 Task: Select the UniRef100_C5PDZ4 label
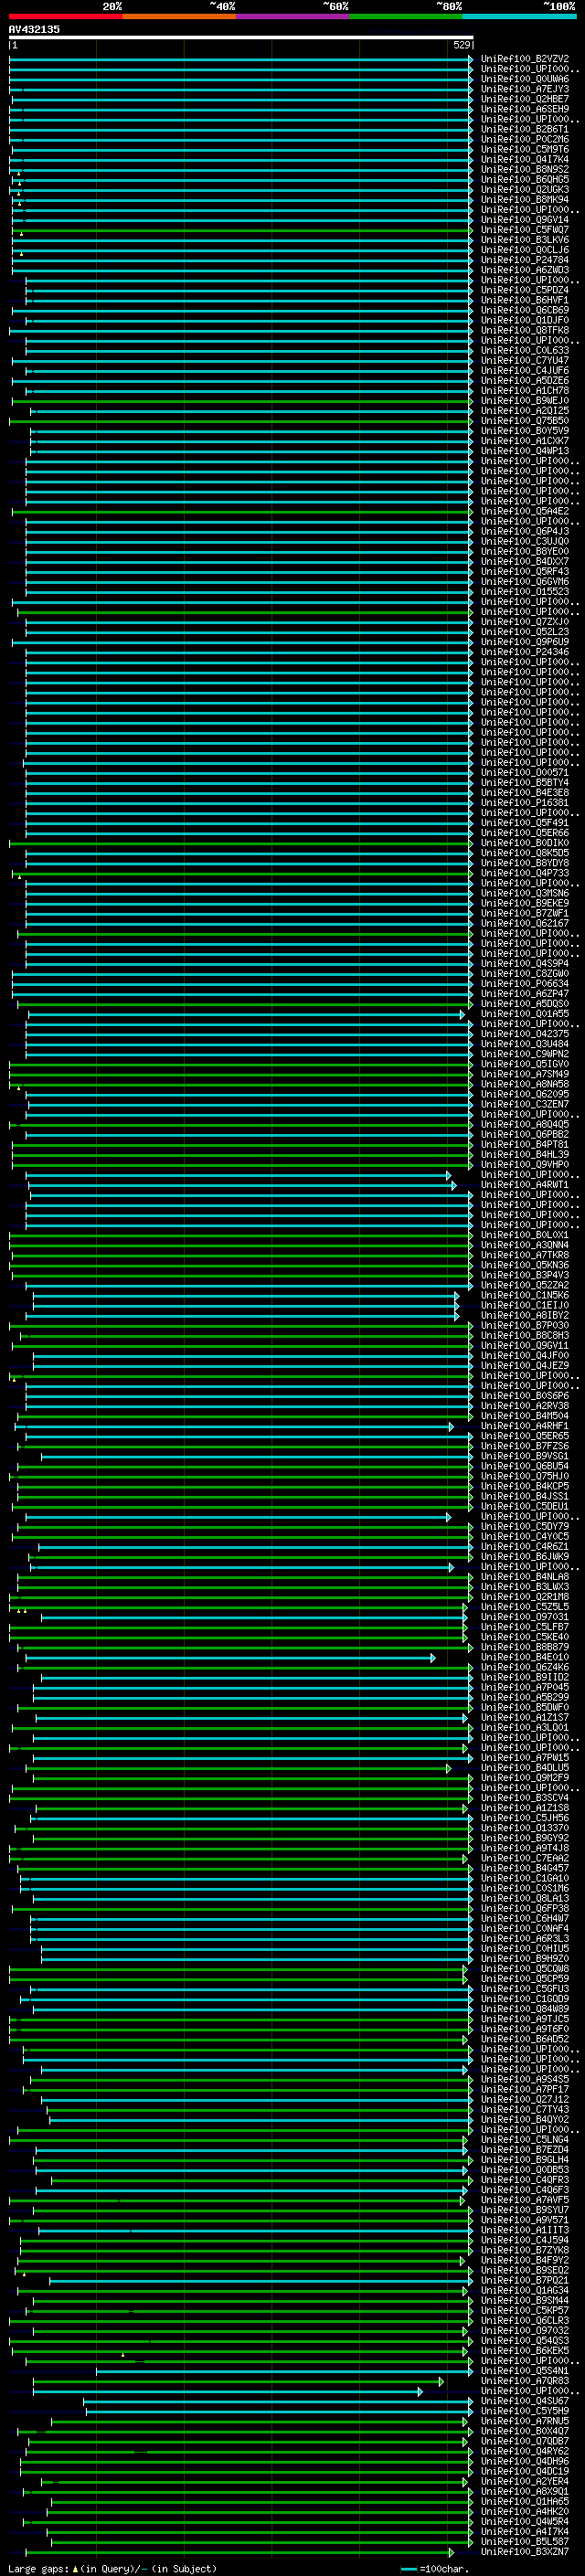click(525, 290)
